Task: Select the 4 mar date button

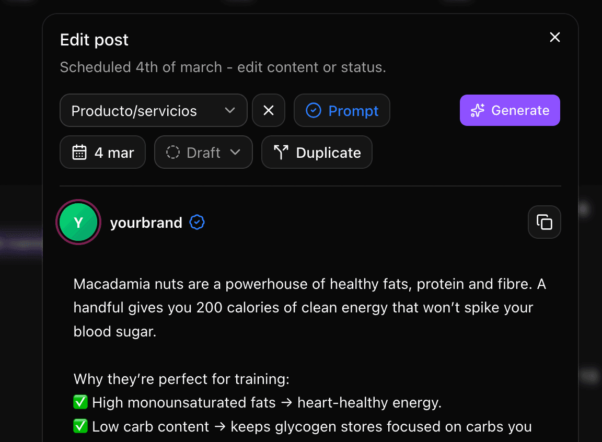Action: coord(102,152)
